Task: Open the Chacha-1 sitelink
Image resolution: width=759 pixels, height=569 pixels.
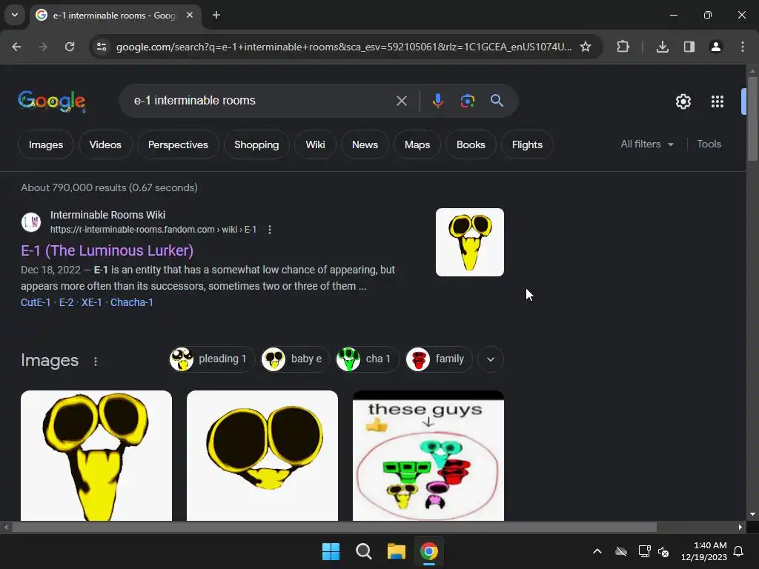Action: [132, 302]
